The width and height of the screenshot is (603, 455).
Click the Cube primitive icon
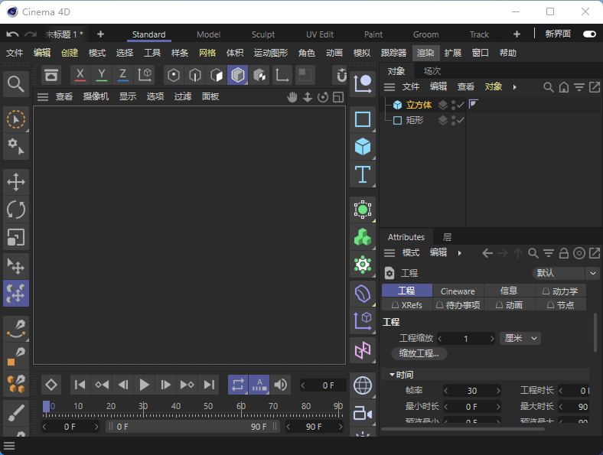pyautogui.click(x=363, y=146)
